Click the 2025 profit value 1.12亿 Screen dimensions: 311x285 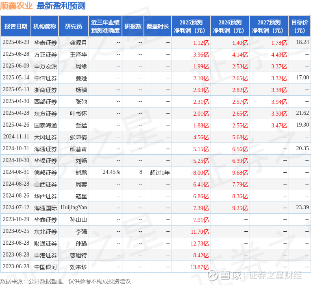pos(201,43)
